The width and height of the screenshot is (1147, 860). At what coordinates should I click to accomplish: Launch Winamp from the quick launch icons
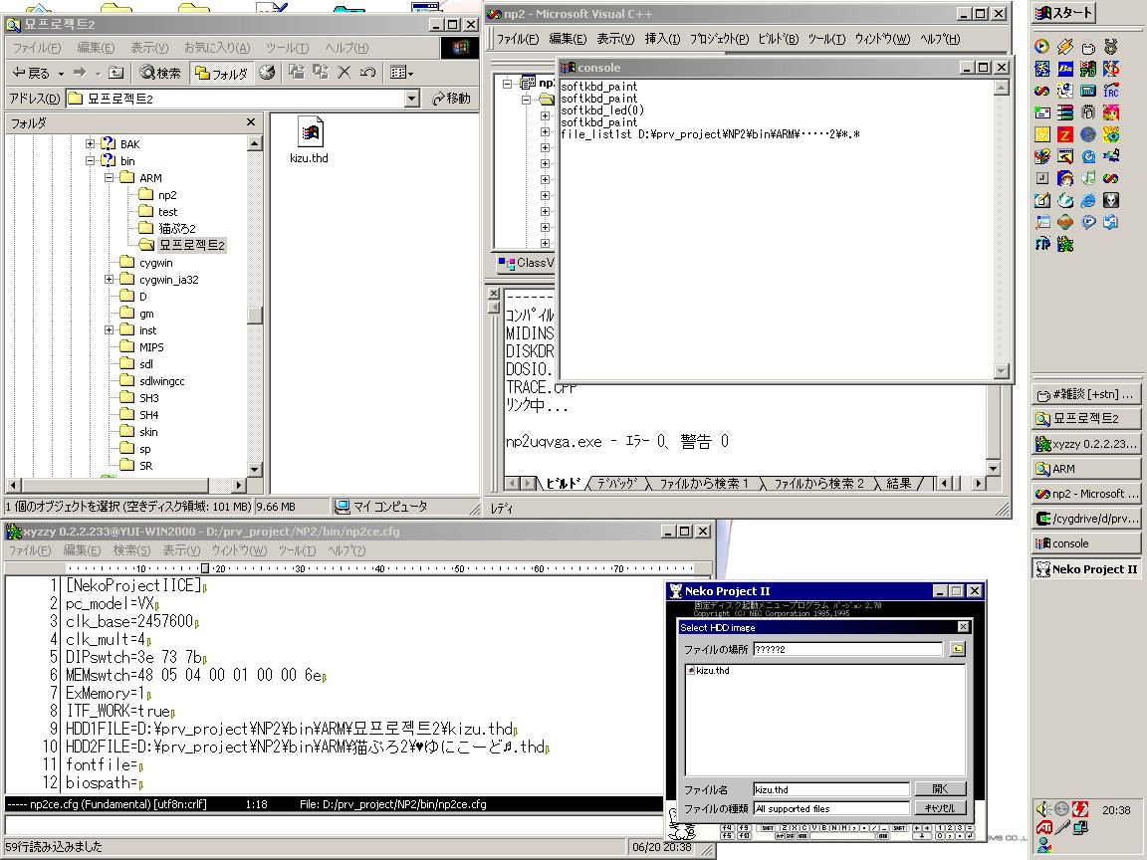[1065, 47]
